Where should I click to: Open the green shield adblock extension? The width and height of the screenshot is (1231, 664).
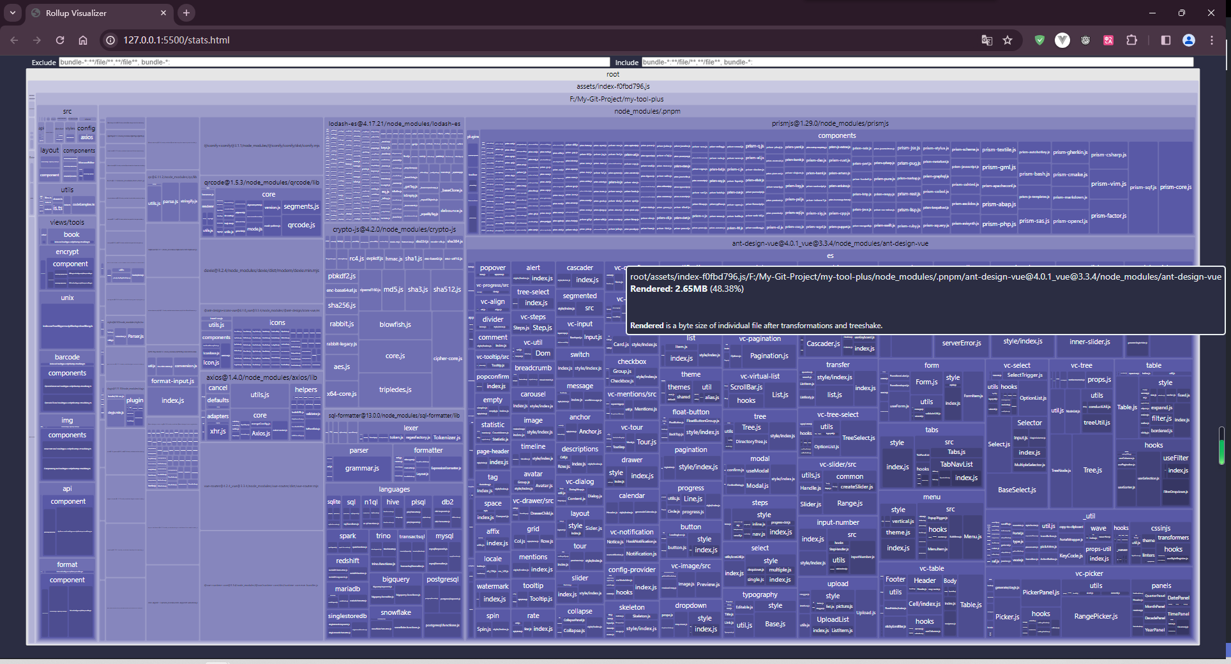coord(1039,40)
